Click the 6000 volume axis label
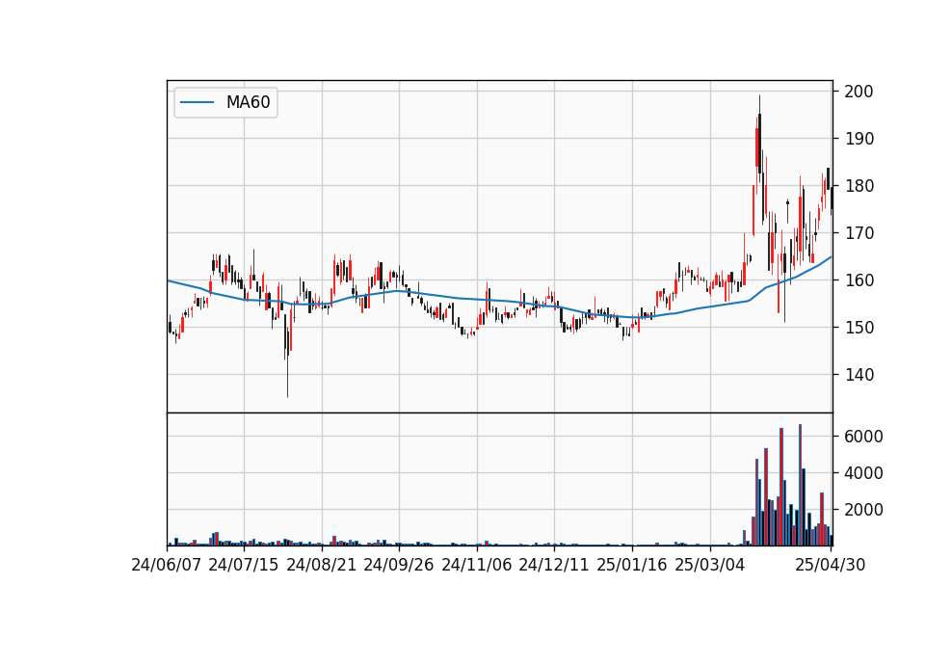 (863, 437)
